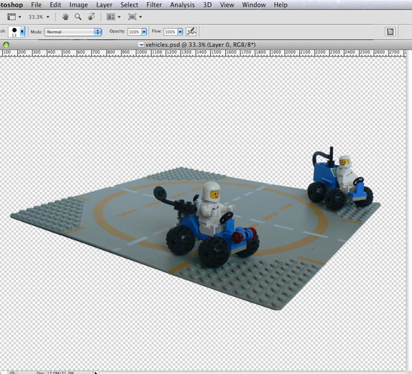This screenshot has width=412, height=374.
Task: Select the Hand tool icon
Action: click(x=65, y=16)
